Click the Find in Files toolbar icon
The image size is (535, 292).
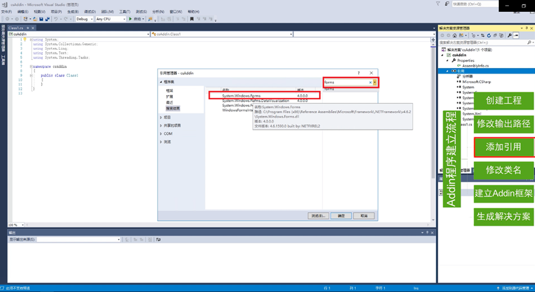pos(150,19)
